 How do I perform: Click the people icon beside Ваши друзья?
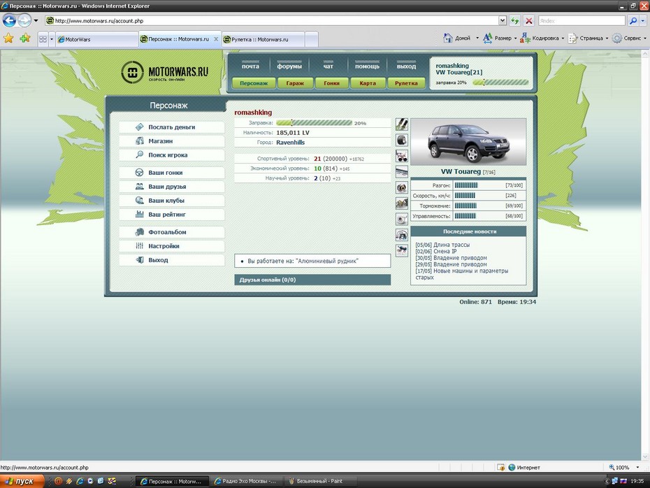pyautogui.click(x=140, y=187)
